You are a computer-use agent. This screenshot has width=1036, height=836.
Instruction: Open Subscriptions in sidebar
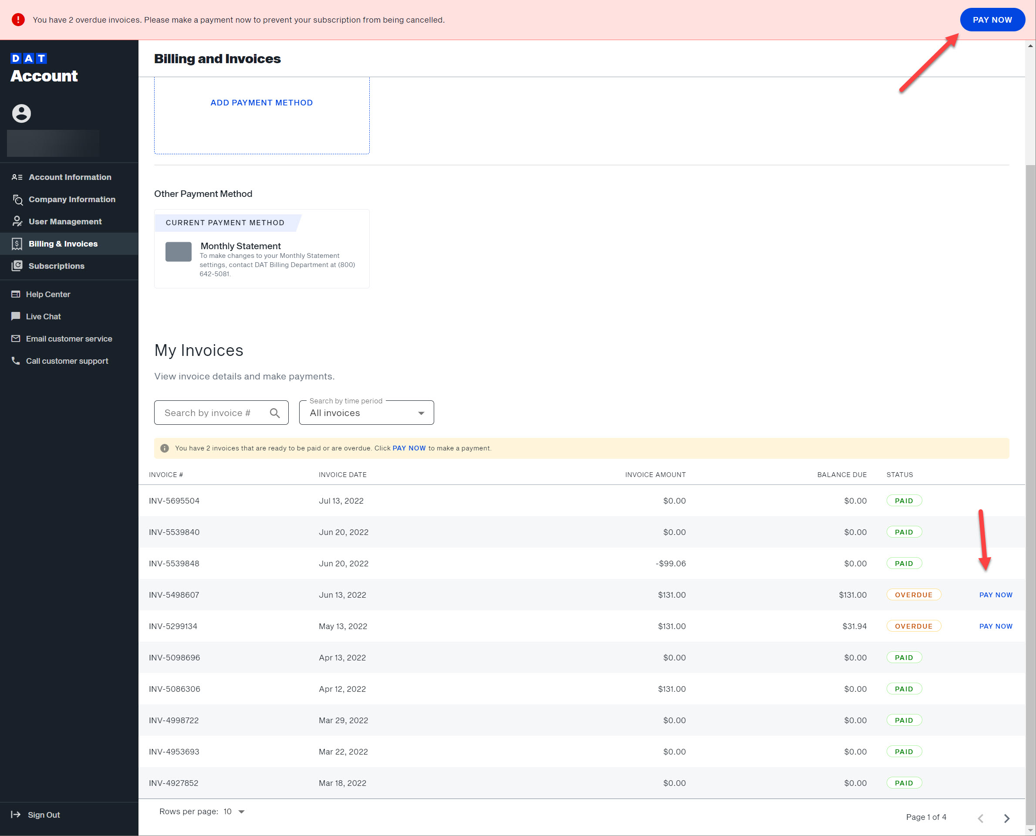(56, 266)
